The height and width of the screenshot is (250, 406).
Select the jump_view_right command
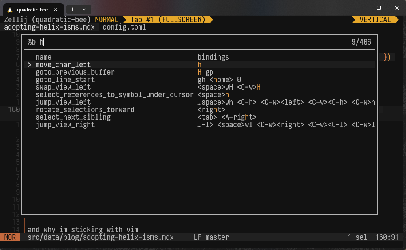tap(199, 124)
